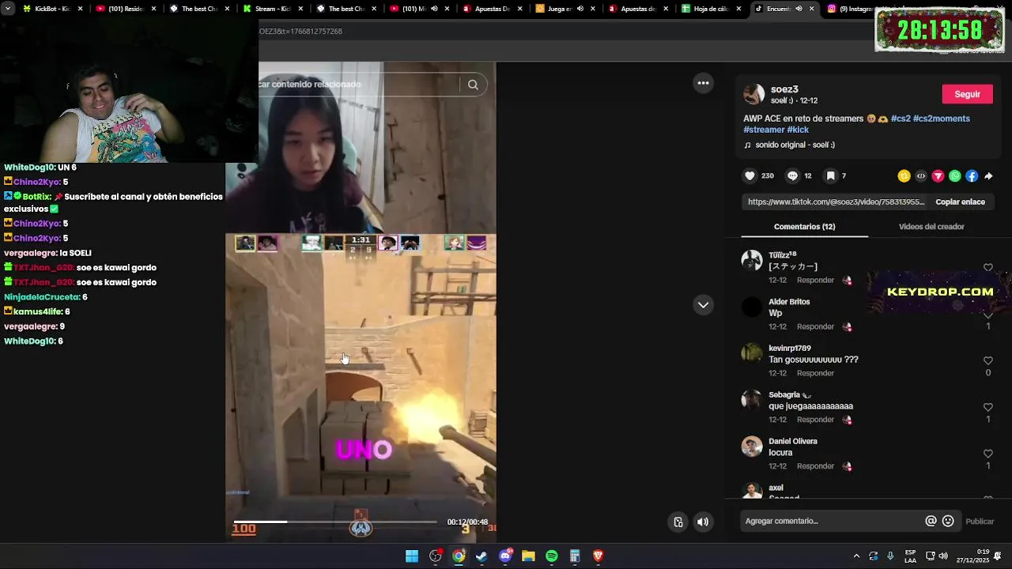Click Copiar enlace button
This screenshot has height=569, width=1012.
tap(960, 202)
